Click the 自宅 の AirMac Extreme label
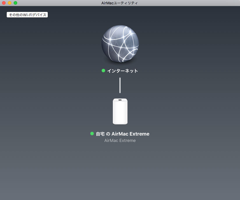The height and width of the screenshot is (200, 240). click(x=123, y=134)
